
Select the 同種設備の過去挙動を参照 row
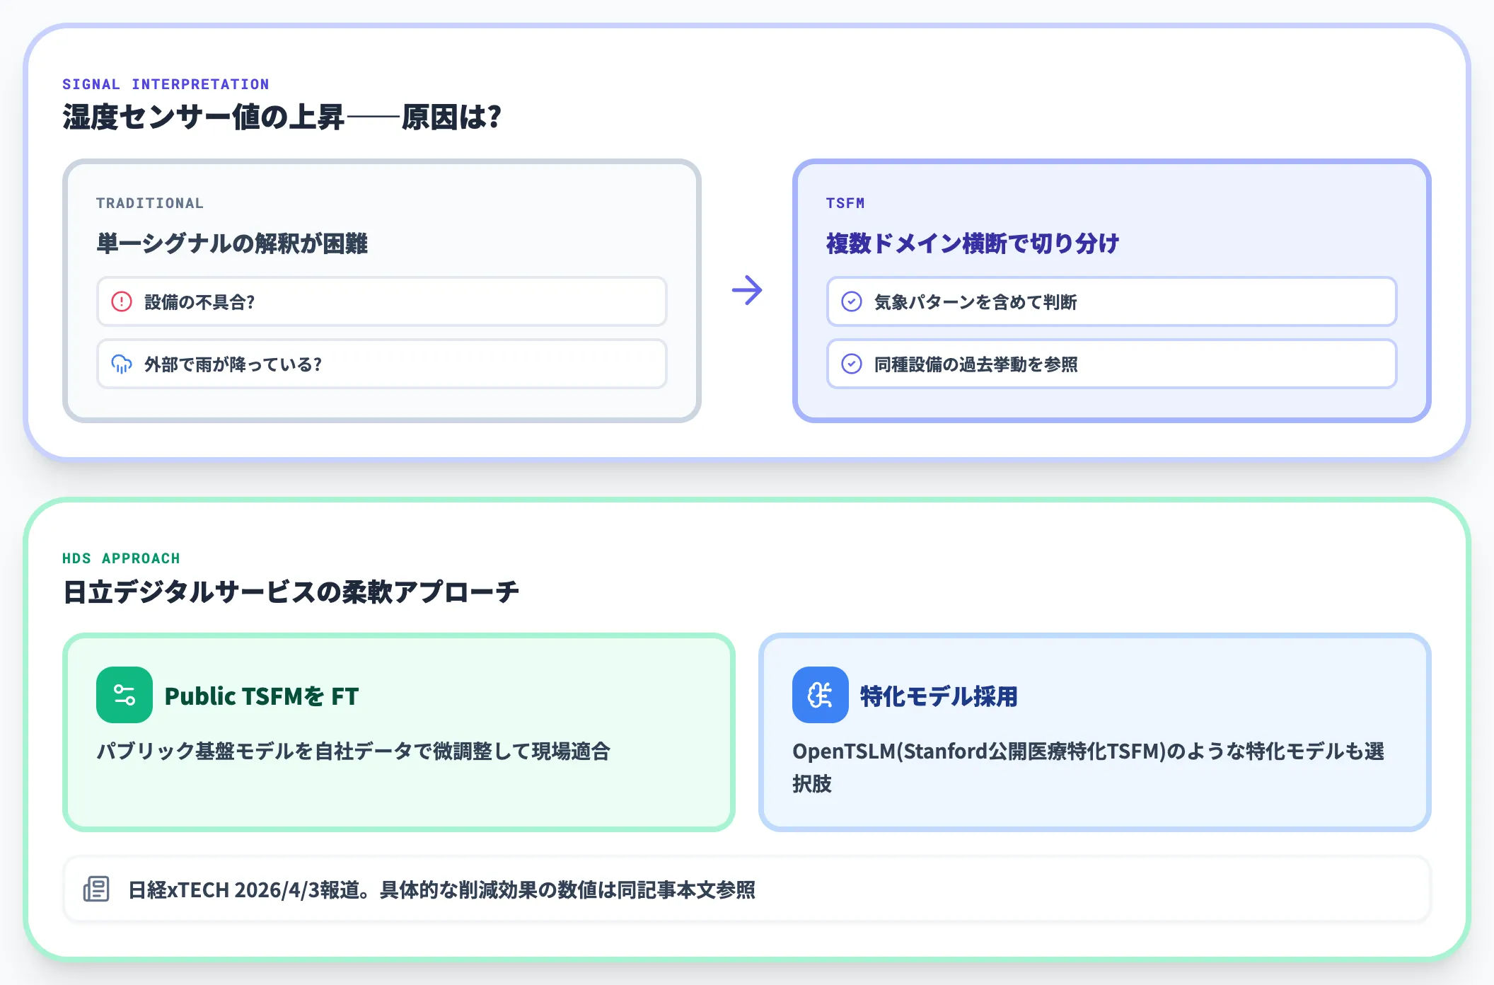tap(1112, 364)
